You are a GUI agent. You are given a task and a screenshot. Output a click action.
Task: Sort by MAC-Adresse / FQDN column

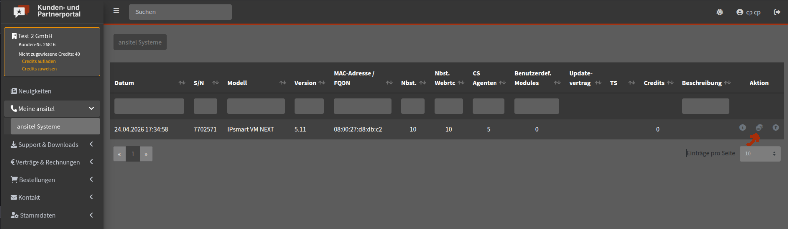(389, 83)
